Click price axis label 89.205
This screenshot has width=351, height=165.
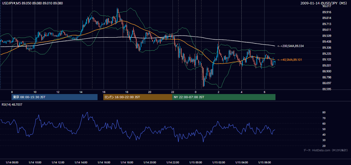[x=327, y=54]
